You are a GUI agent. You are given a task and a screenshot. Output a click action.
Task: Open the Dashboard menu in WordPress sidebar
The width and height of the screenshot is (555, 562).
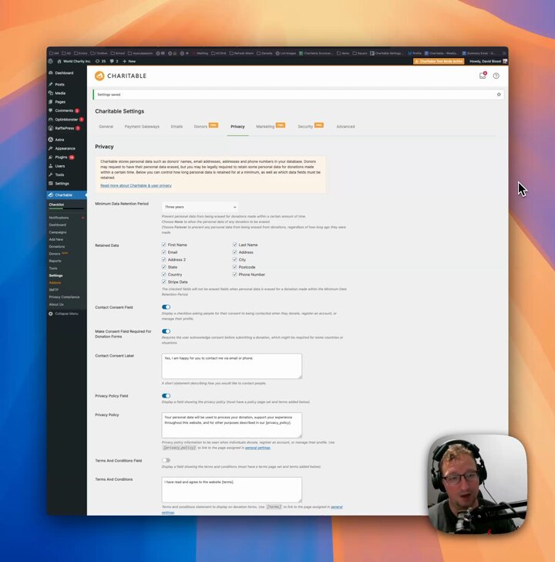point(64,73)
